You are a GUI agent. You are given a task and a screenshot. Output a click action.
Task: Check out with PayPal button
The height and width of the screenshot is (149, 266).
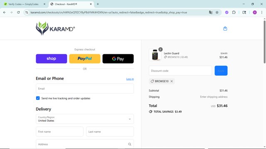tap(85, 59)
